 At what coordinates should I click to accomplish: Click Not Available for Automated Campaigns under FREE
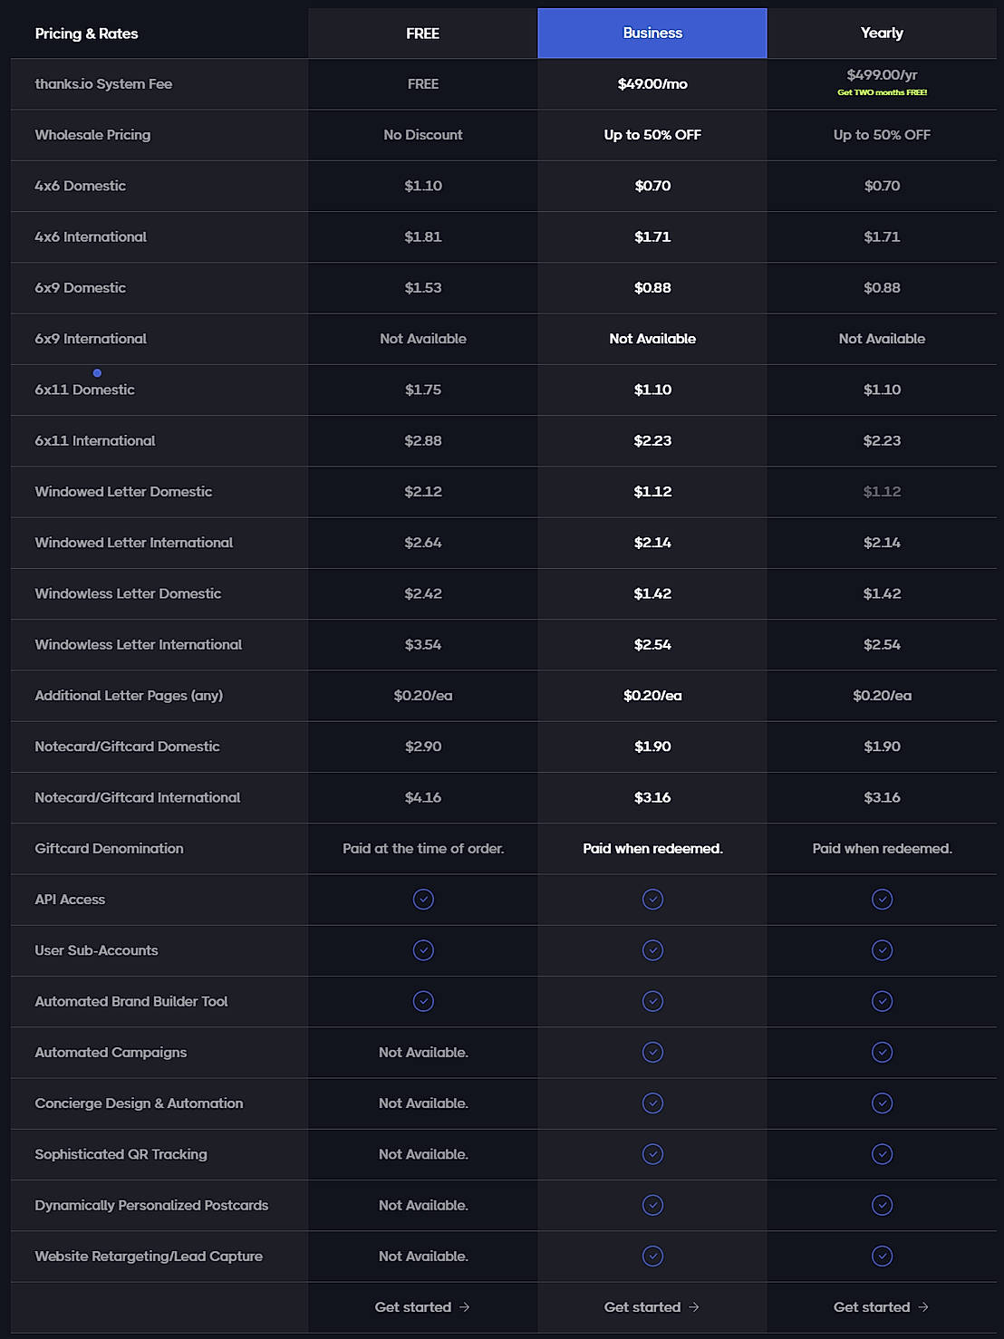(x=423, y=1053)
